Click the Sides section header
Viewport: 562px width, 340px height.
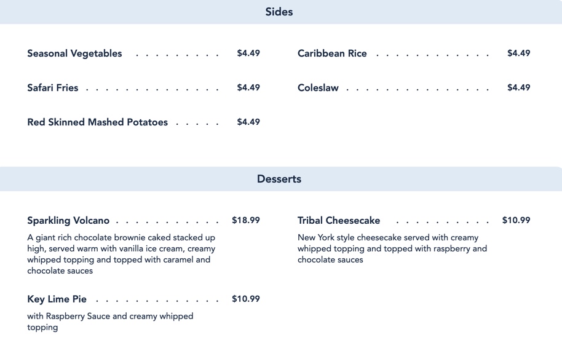279,12
